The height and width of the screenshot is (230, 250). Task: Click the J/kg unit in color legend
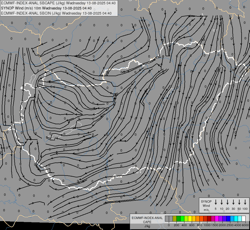[147, 226]
